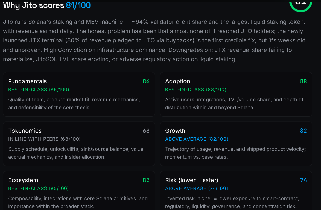321x210 pixels.
Task: Open the Growth card title
Action: (x=175, y=131)
